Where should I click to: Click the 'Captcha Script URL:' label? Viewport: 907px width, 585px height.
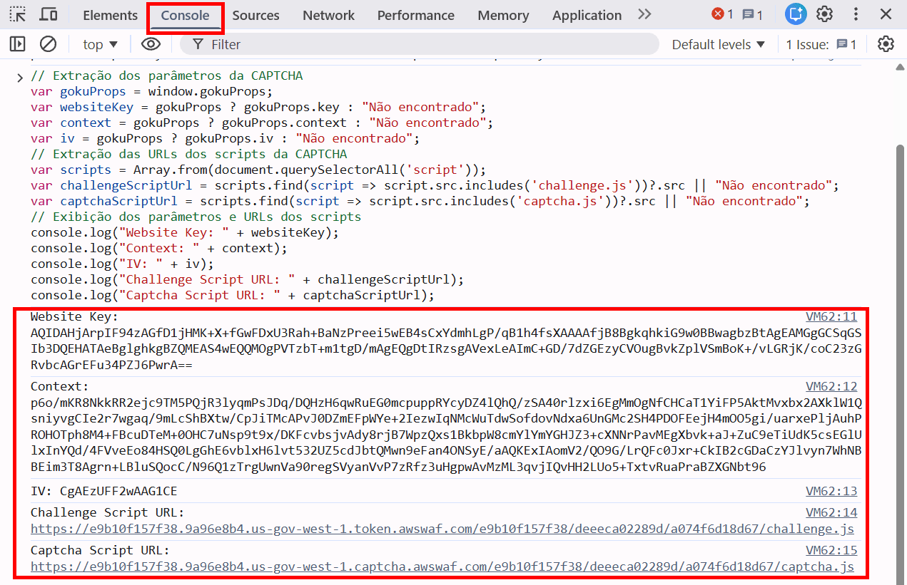100,550
